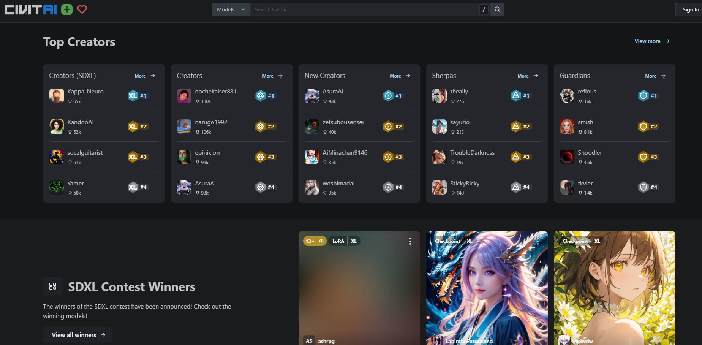This screenshot has width=702, height=345.
Task: Click the red heart support icon
Action: click(82, 9)
